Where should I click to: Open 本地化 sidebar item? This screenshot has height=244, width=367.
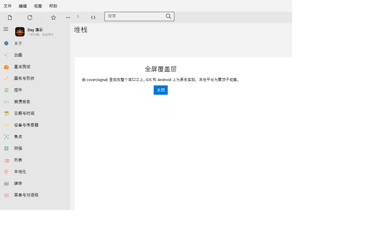click(35, 172)
